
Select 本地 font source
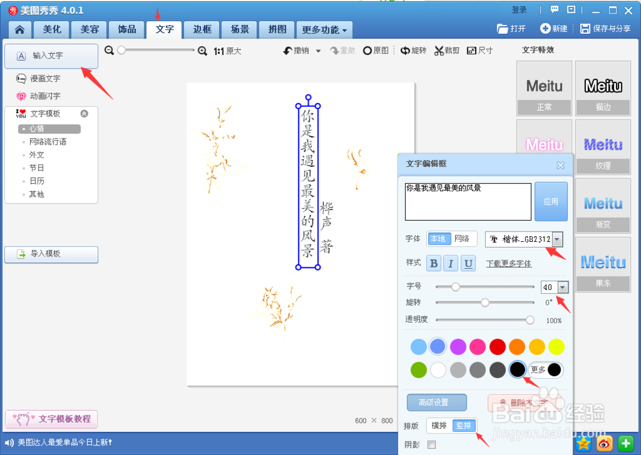[438, 239]
